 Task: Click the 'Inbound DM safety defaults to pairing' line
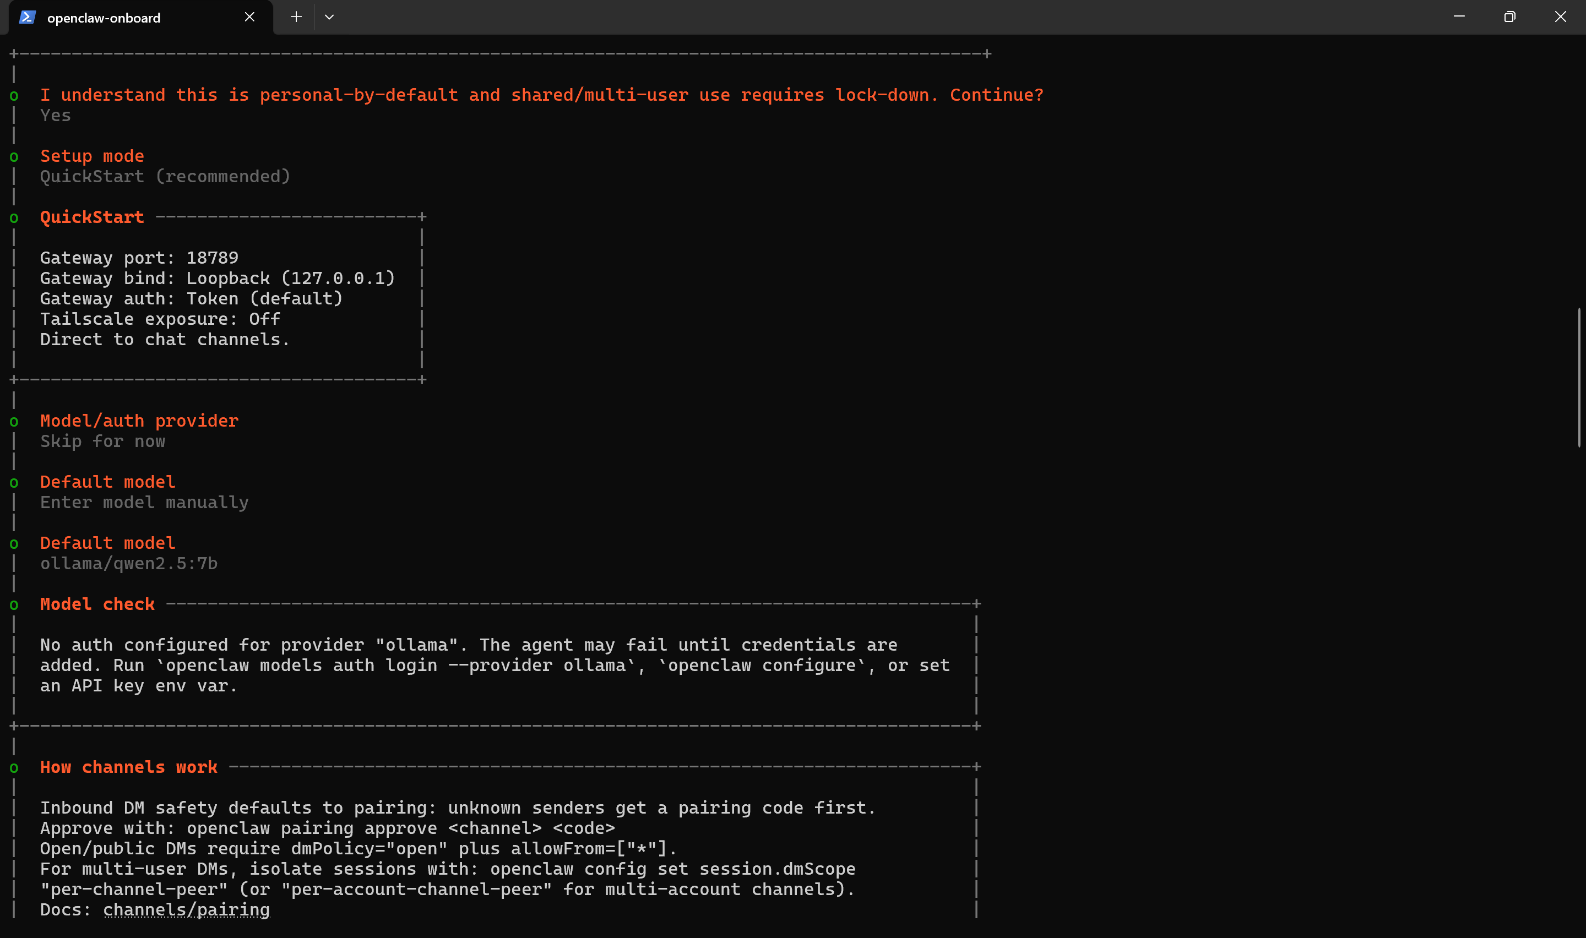(458, 808)
